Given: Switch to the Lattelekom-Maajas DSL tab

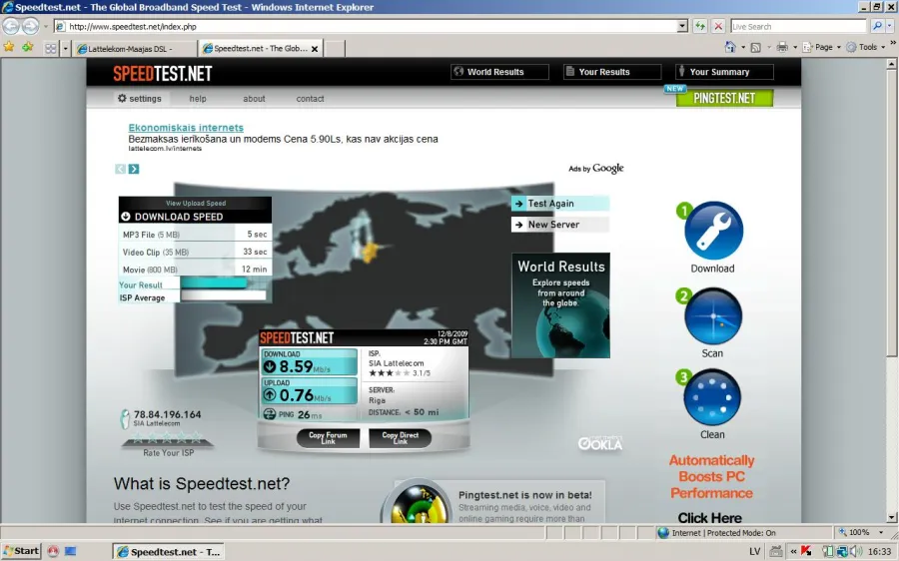Looking at the screenshot, I should click(x=135, y=49).
